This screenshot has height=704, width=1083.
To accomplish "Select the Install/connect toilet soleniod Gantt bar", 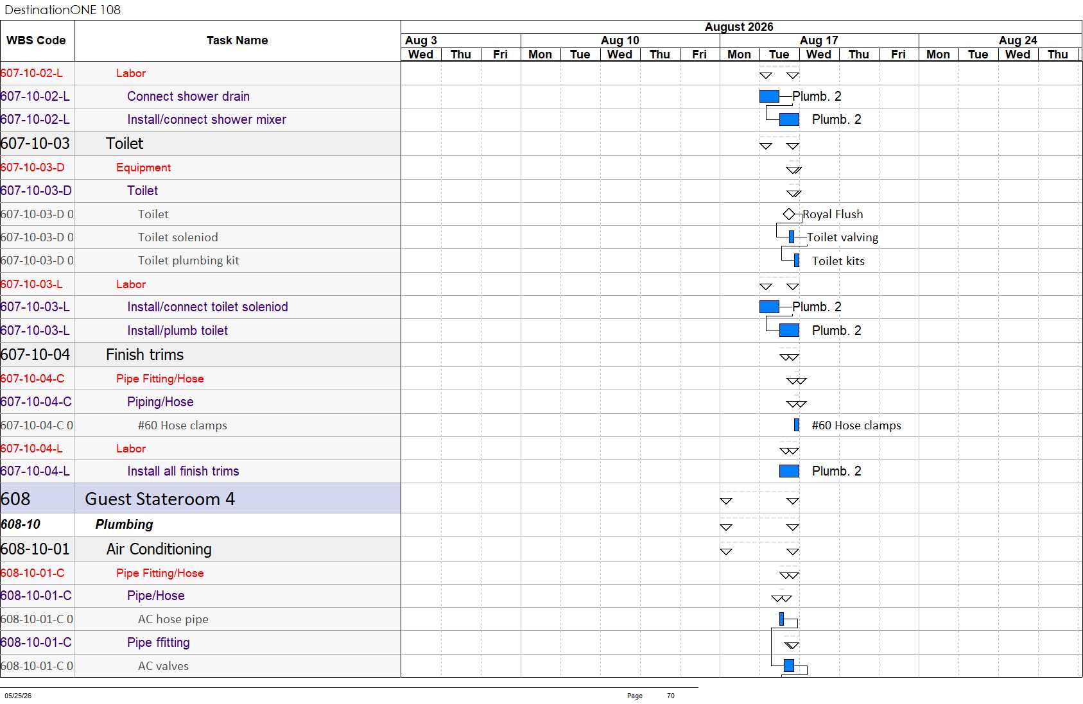I will pyautogui.click(x=769, y=307).
